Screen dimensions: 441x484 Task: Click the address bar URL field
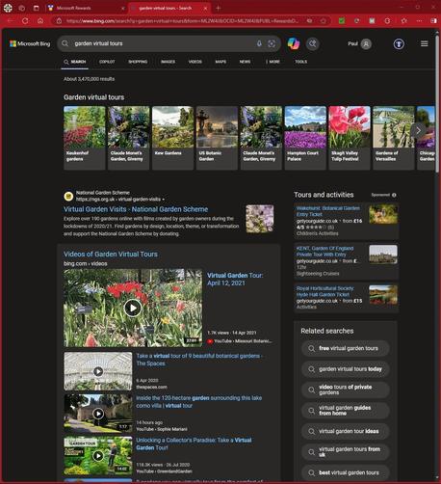point(182,21)
